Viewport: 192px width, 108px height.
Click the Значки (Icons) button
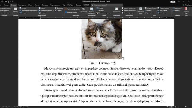pos(42,8)
